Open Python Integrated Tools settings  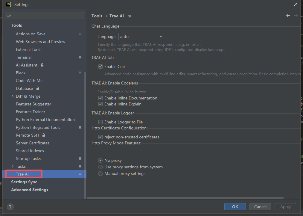pos(38,127)
